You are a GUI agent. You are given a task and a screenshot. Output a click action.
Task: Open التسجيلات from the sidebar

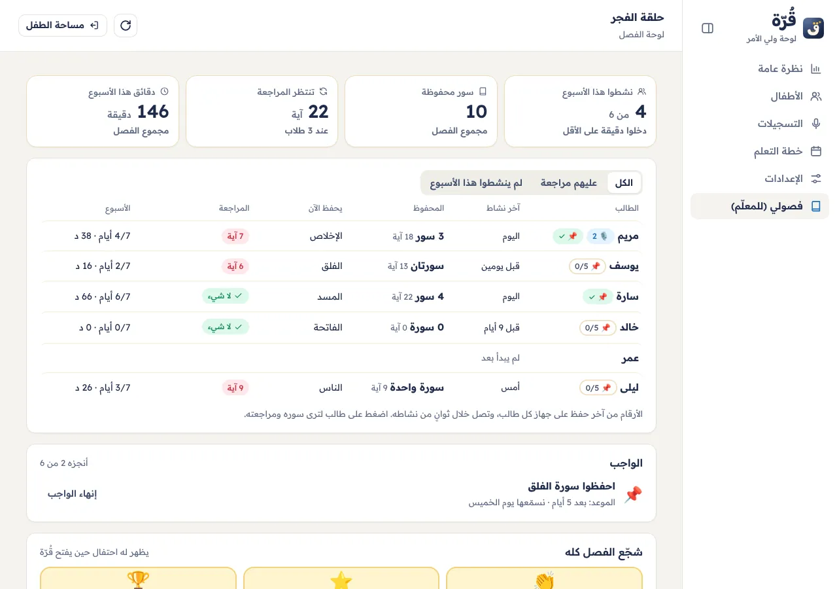click(x=760, y=124)
